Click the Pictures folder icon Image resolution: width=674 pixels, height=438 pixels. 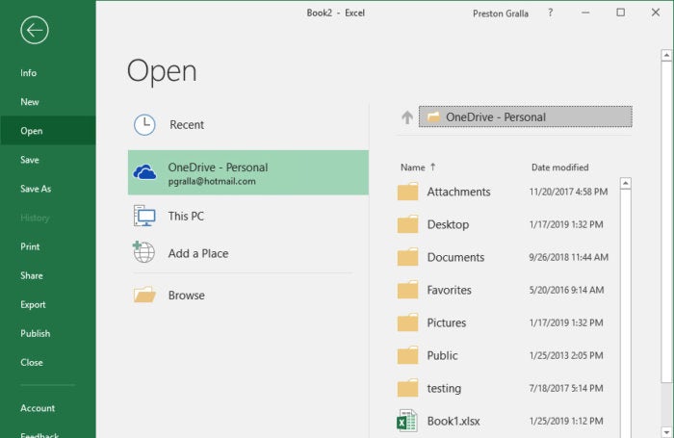[407, 322]
